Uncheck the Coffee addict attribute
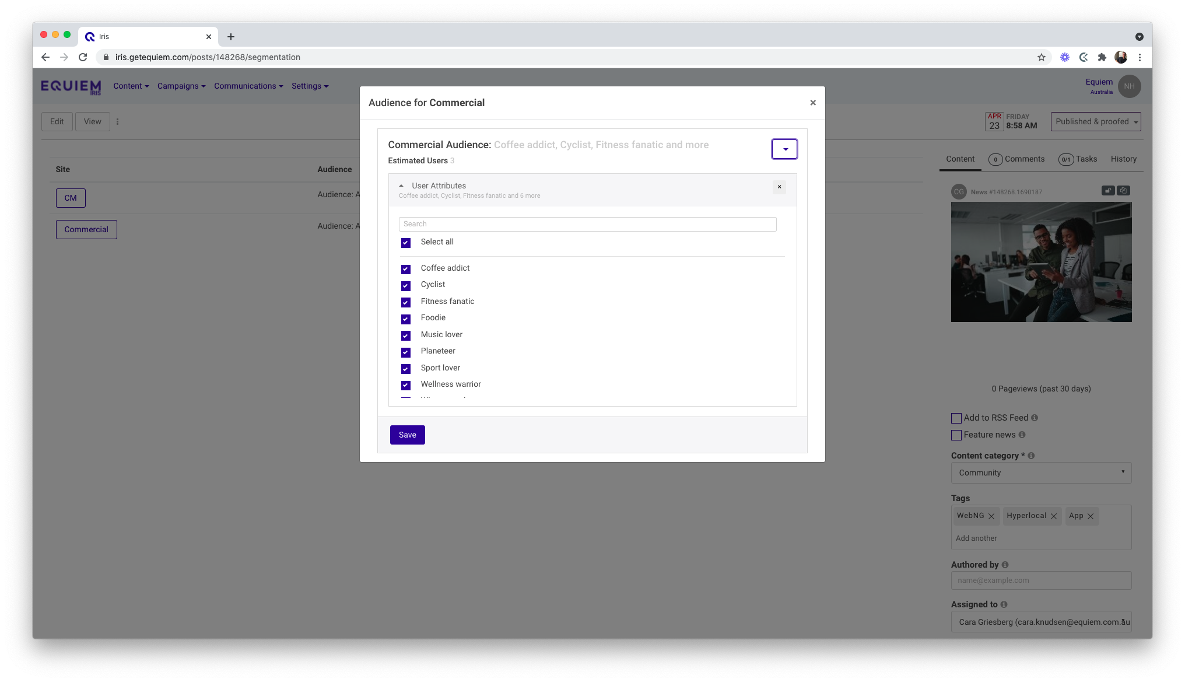This screenshot has width=1185, height=682. coord(406,269)
